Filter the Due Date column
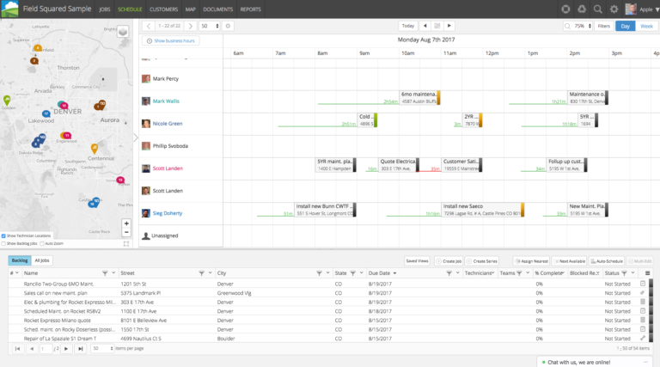Image resolution: width=660 pixels, height=367 pixels. coord(449,273)
